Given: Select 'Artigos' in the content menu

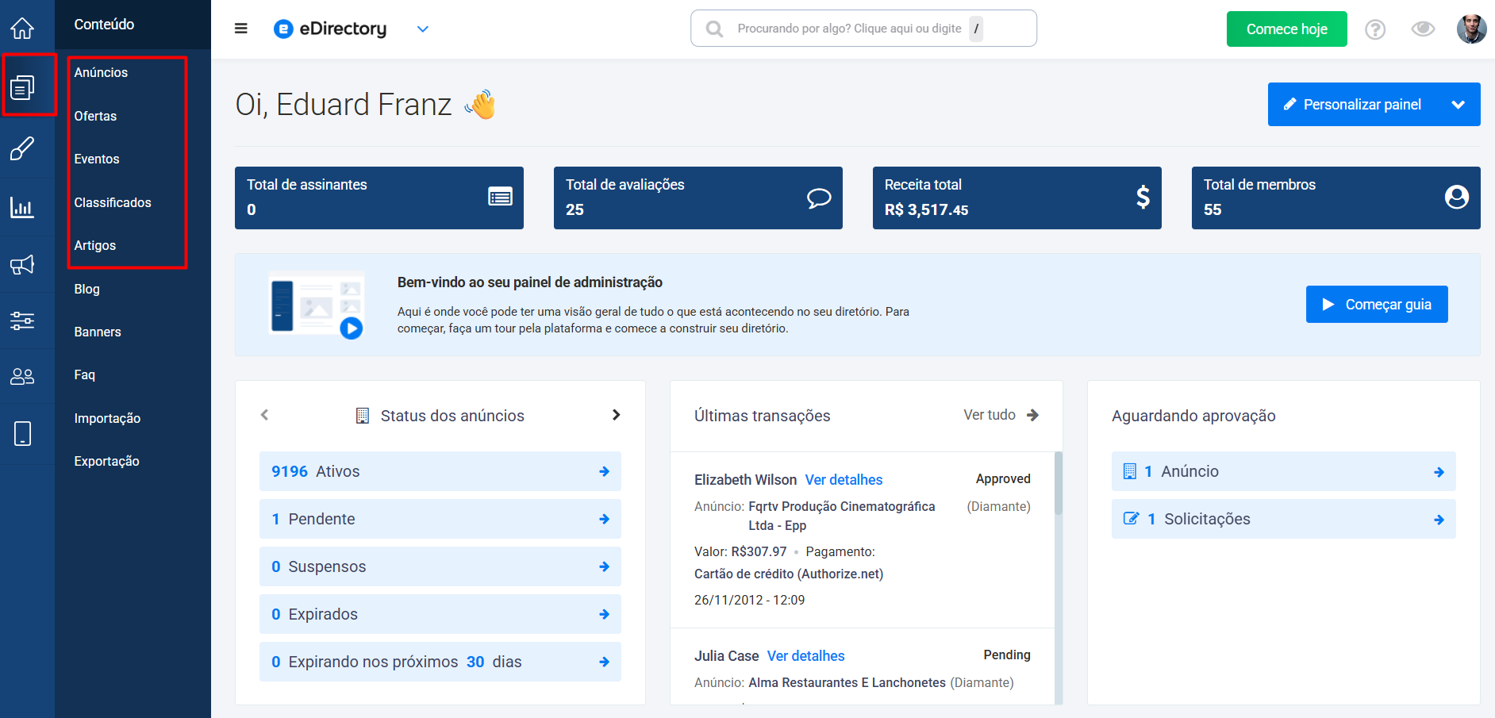Looking at the screenshot, I should pos(95,245).
